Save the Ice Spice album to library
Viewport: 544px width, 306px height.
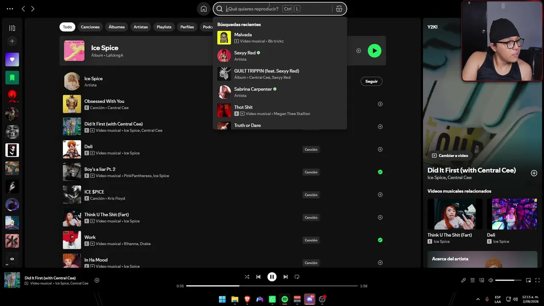click(359, 51)
